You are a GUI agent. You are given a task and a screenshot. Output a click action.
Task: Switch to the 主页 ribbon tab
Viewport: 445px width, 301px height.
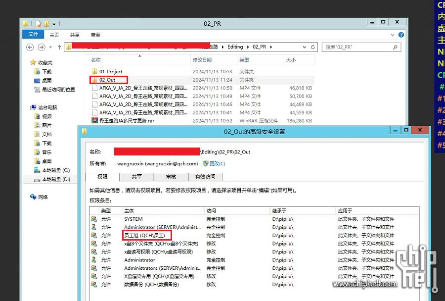(x=54, y=35)
